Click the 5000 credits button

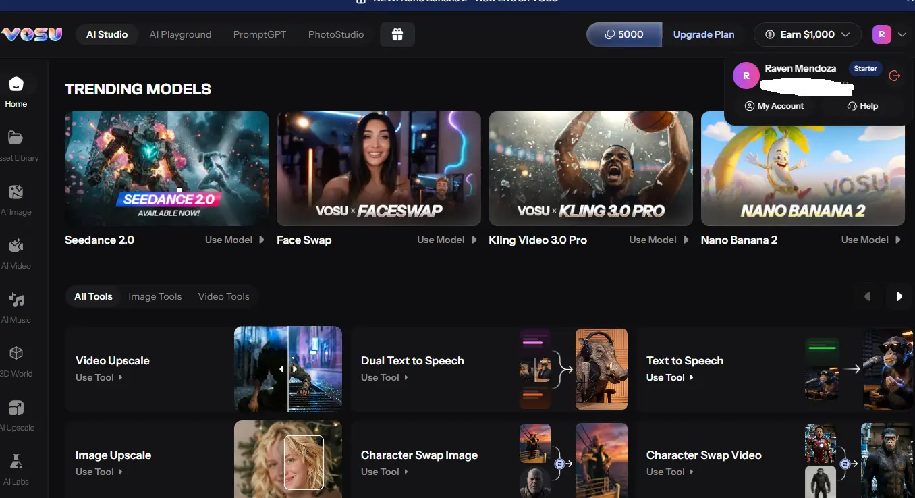tap(624, 34)
